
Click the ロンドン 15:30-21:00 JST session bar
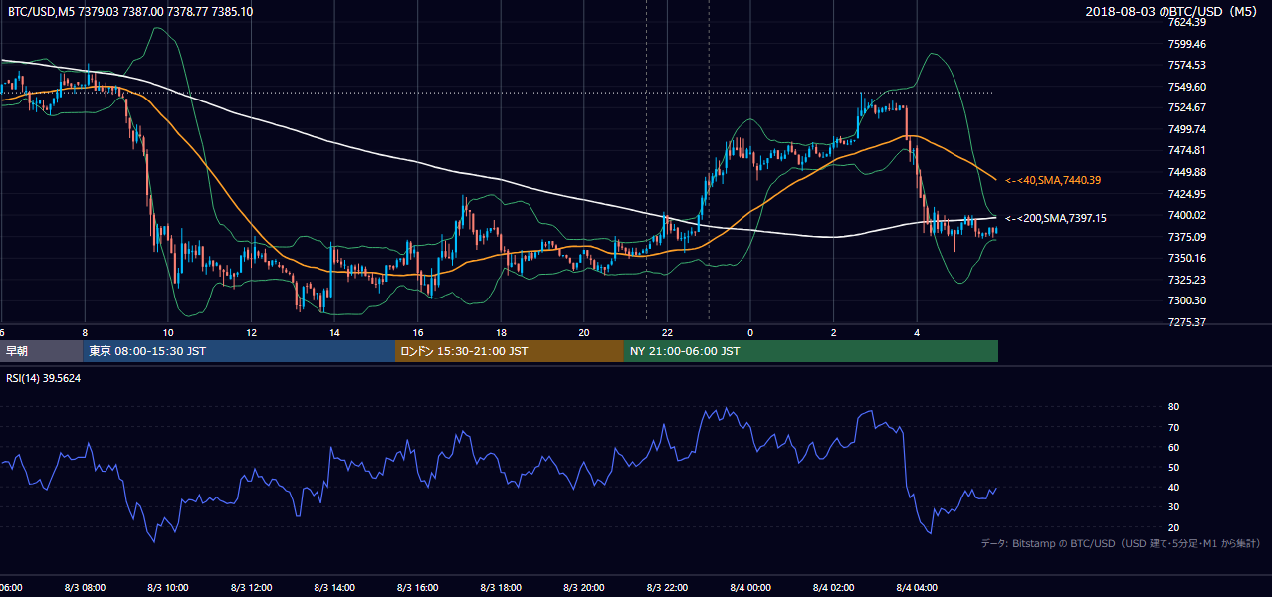pos(510,351)
